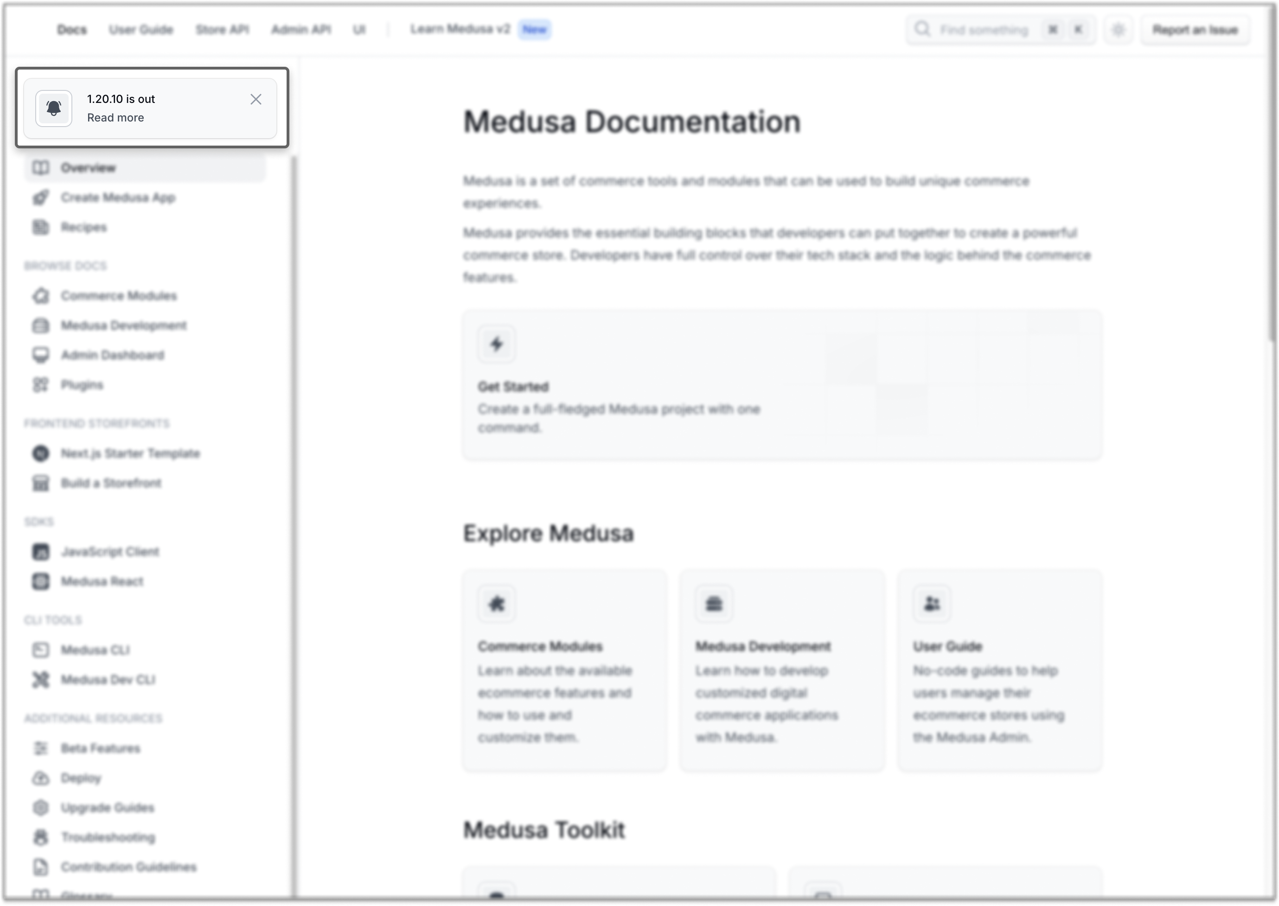Click the Plugins sidebar icon

click(x=41, y=385)
